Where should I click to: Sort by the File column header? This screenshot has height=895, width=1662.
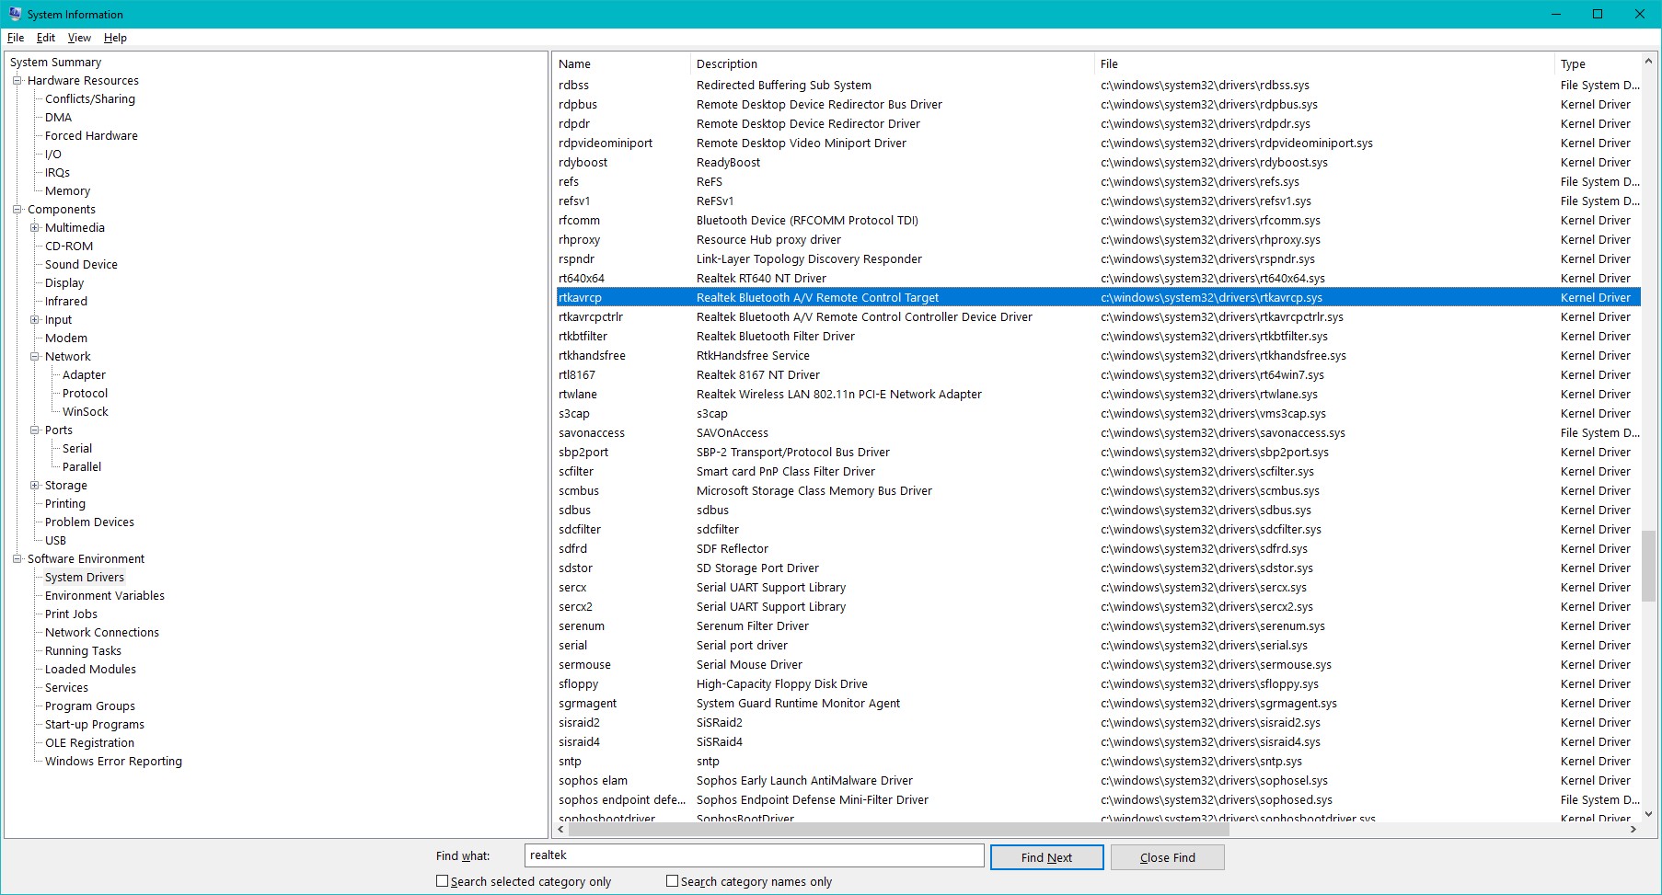1324,64
